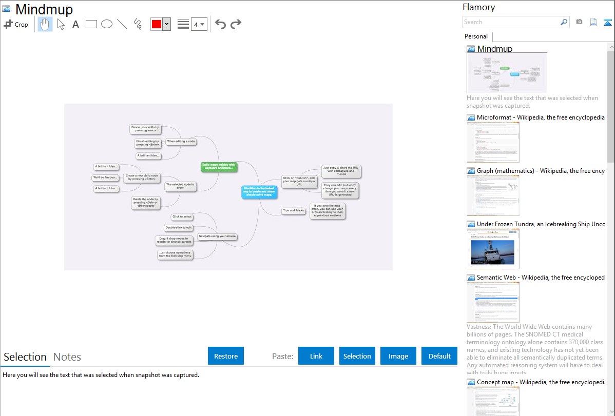This screenshot has height=416, width=615.
Task: Choose the arrow pointer tool
Action: pyautogui.click(x=61, y=24)
